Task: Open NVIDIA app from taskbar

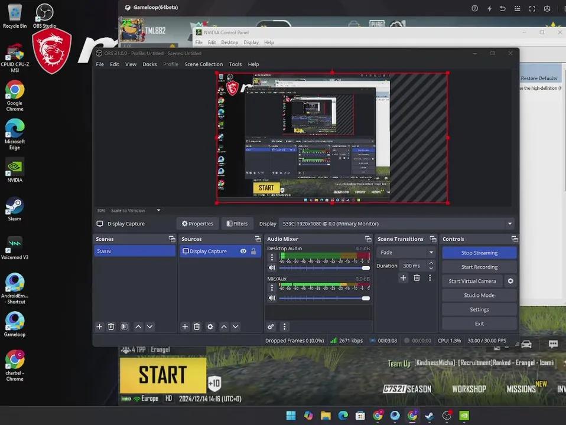Action: pyautogui.click(x=464, y=416)
